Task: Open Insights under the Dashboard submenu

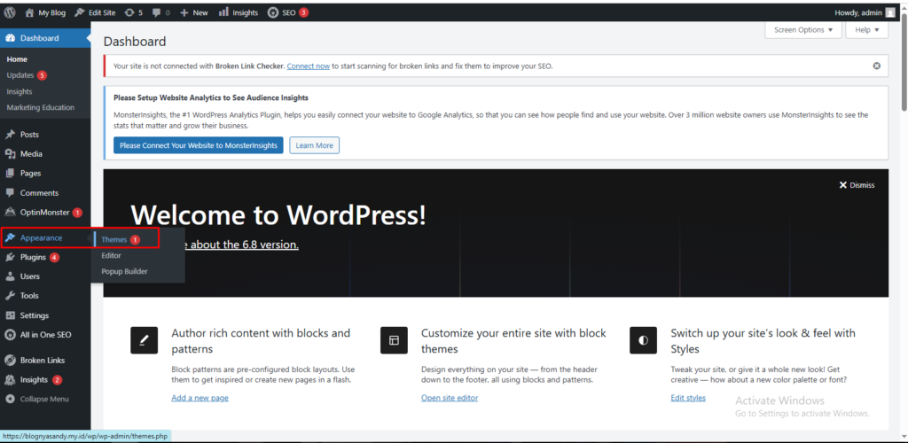Action: pyautogui.click(x=20, y=91)
